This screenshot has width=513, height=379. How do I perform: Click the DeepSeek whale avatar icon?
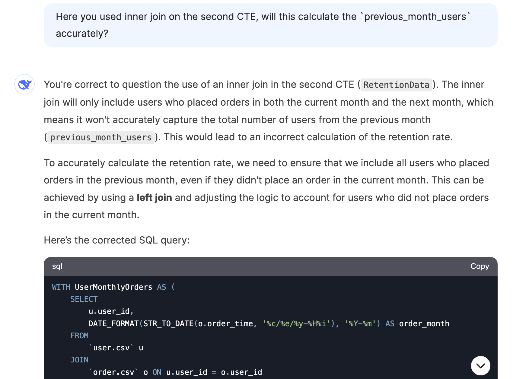tap(24, 84)
